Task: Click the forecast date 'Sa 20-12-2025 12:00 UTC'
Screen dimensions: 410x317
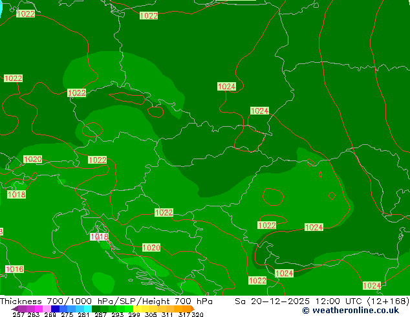Action: point(298,301)
